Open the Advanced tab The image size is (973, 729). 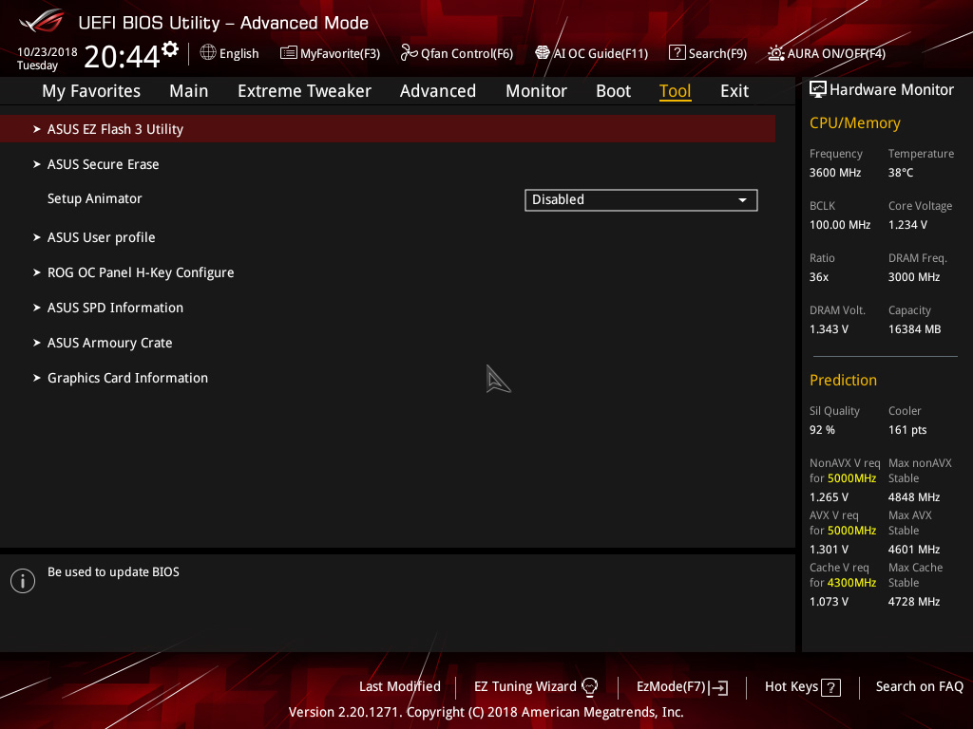click(x=438, y=91)
